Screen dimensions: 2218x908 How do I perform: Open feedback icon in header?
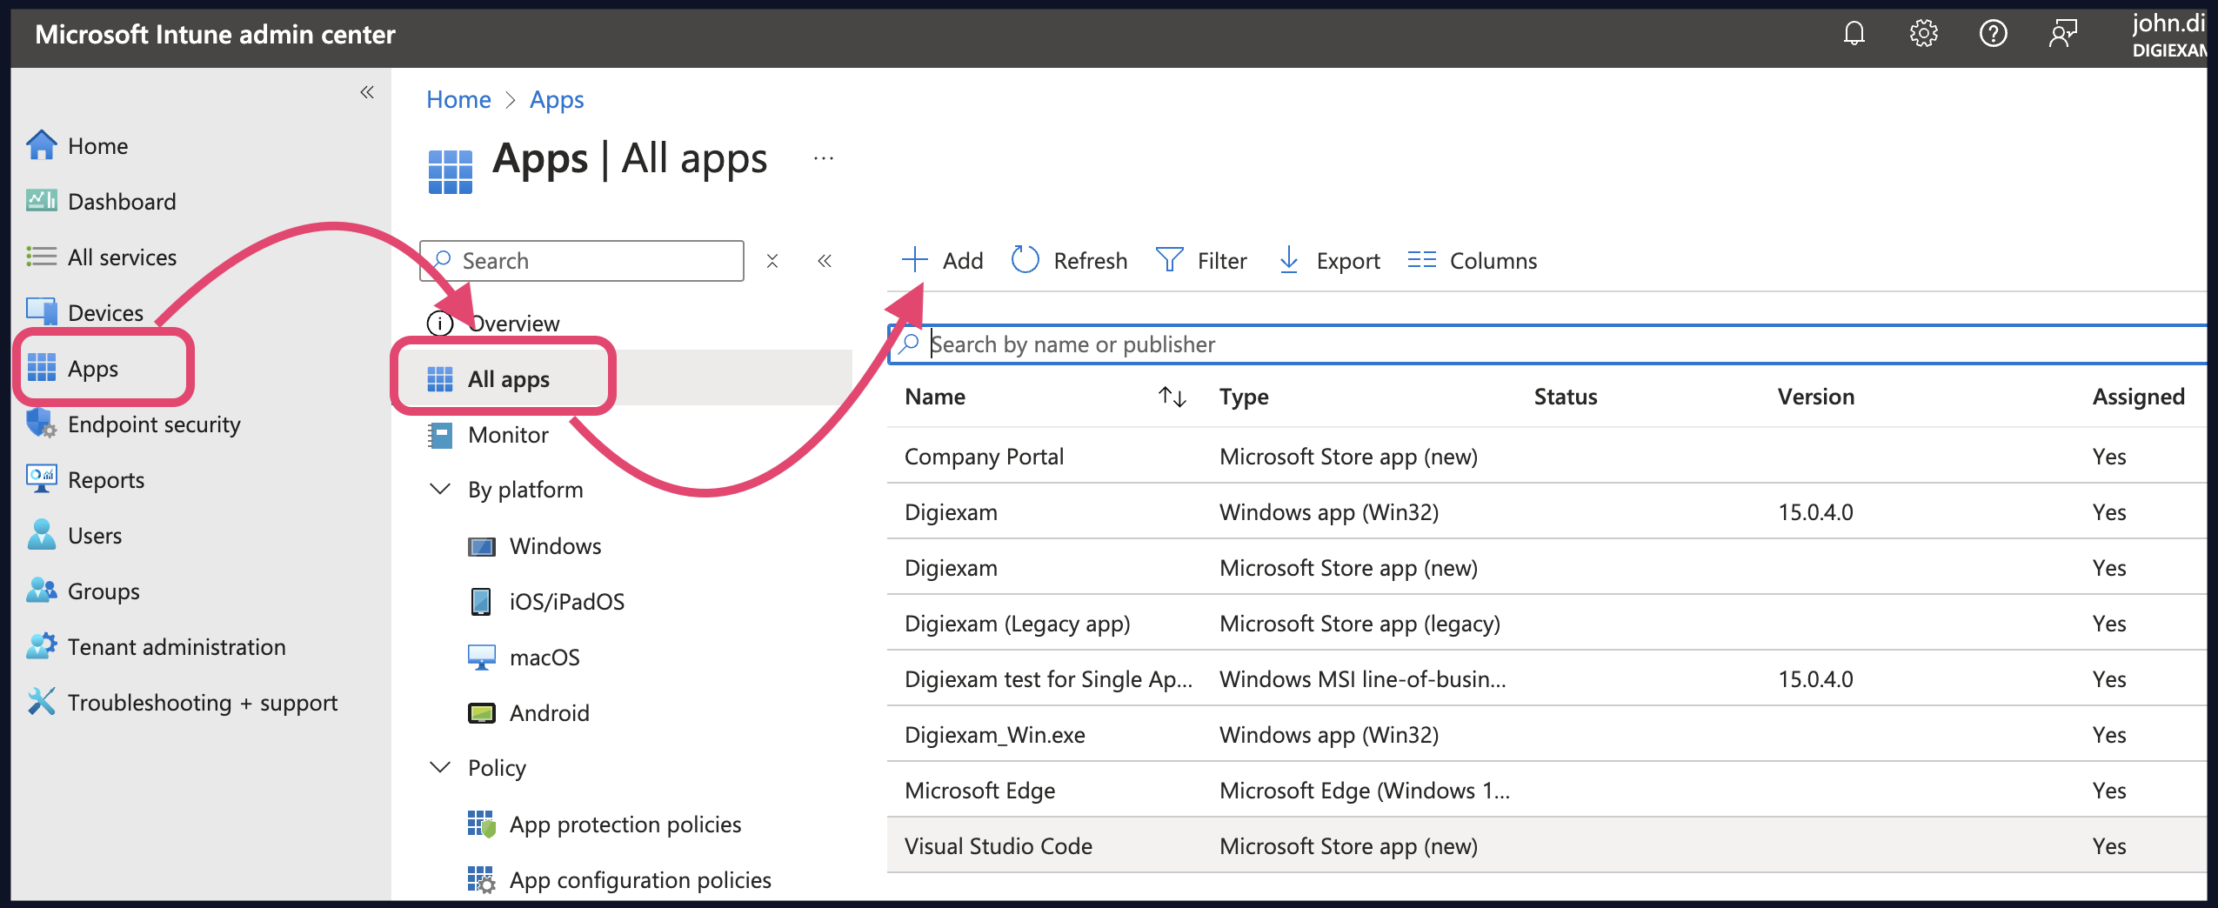(x=2062, y=34)
